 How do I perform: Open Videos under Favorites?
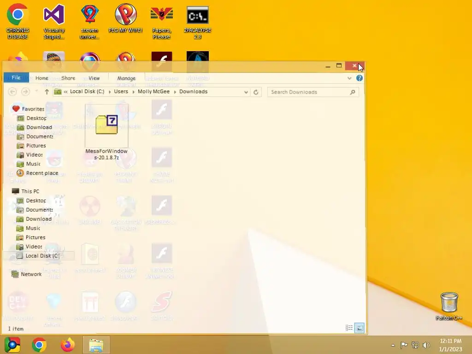pos(30,155)
